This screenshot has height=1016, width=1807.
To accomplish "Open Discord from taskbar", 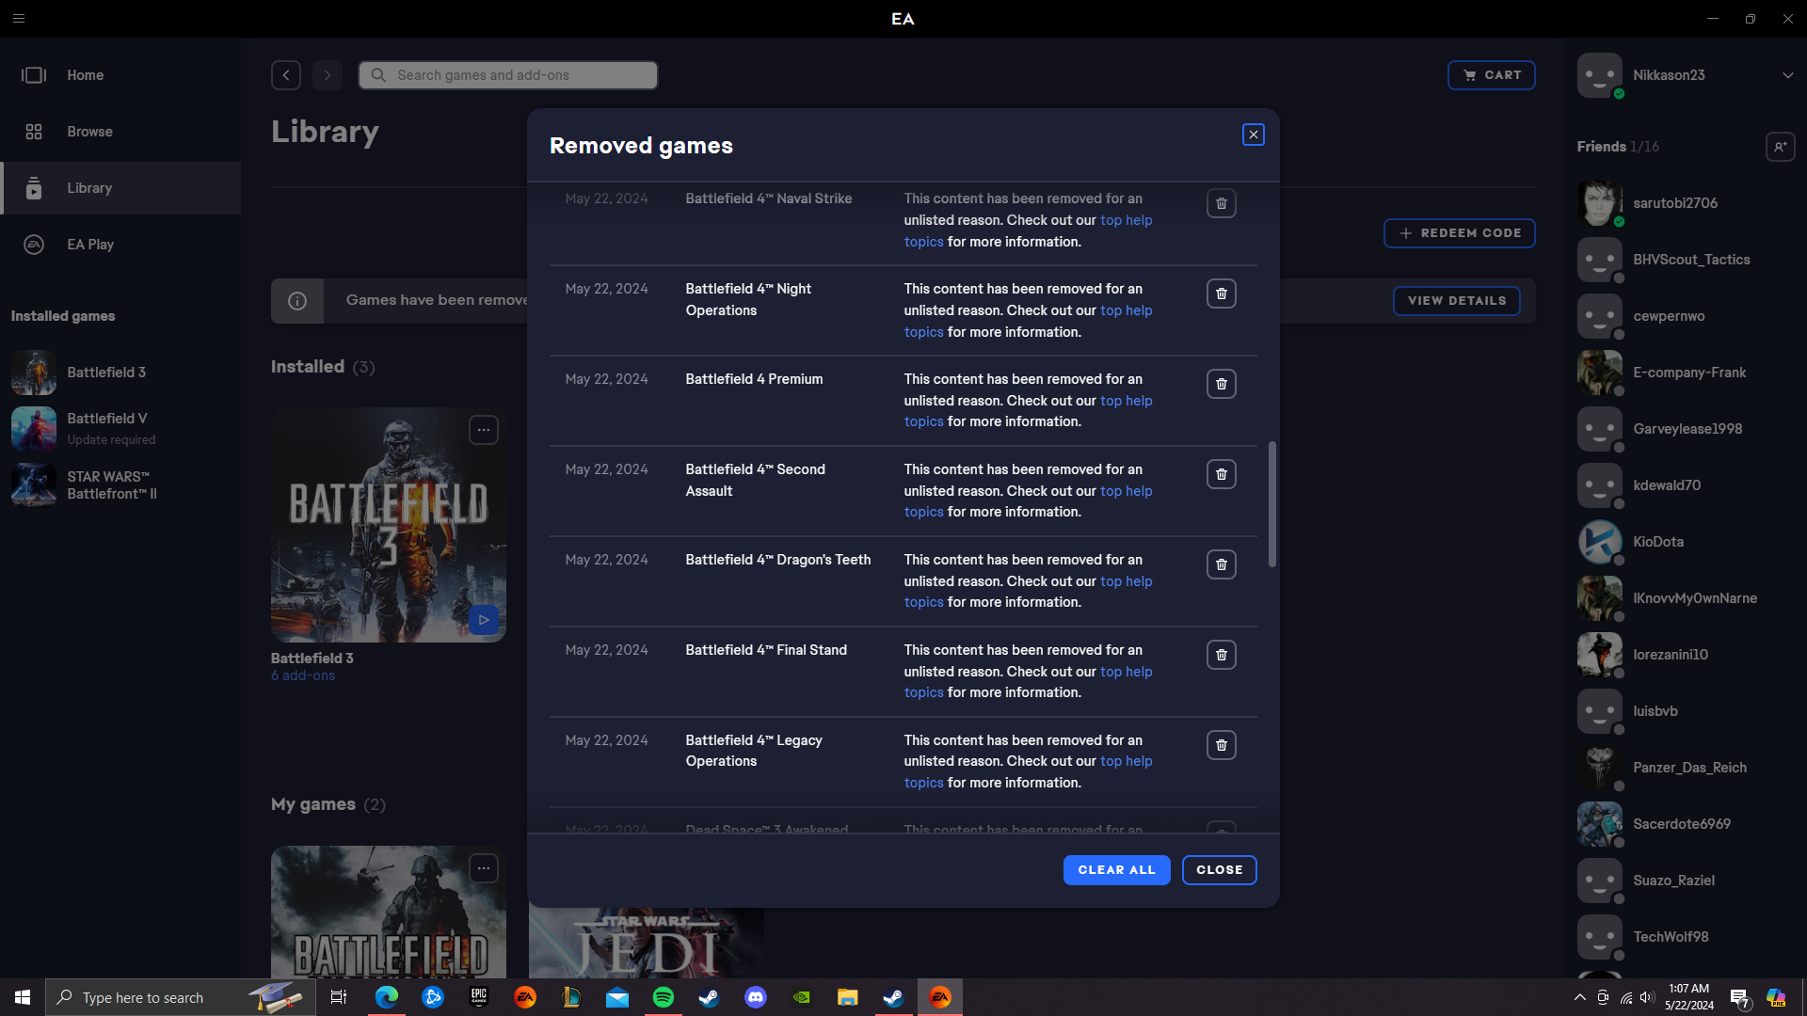I will point(755,997).
